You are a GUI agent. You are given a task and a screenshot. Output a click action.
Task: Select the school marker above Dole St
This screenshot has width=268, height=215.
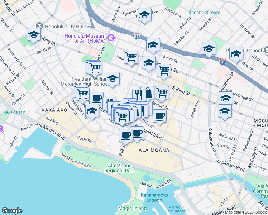pos(236,54)
